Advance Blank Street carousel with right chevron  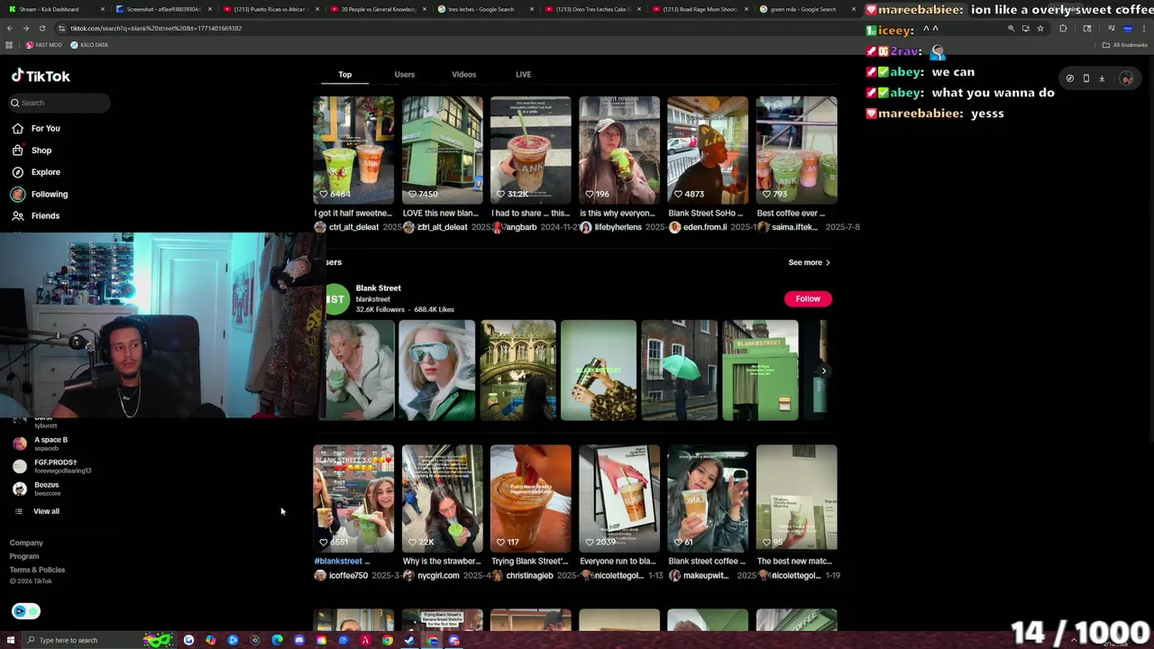coord(823,370)
